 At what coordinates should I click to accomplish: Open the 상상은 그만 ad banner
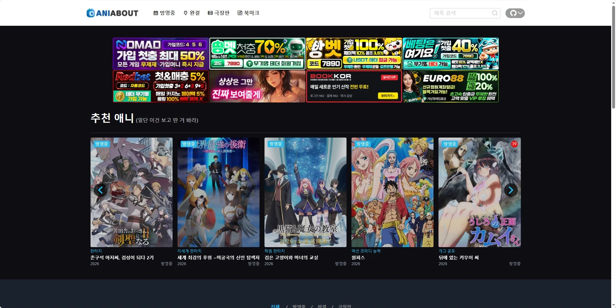point(257,86)
